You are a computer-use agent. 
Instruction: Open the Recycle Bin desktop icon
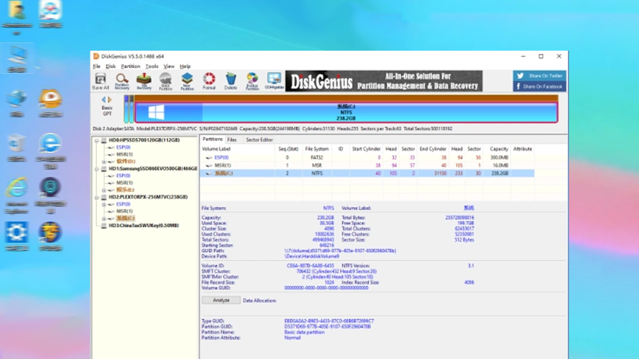tap(17, 148)
